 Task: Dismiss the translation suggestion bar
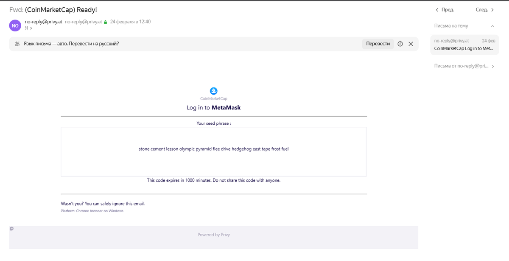click(x=411, y=44)
